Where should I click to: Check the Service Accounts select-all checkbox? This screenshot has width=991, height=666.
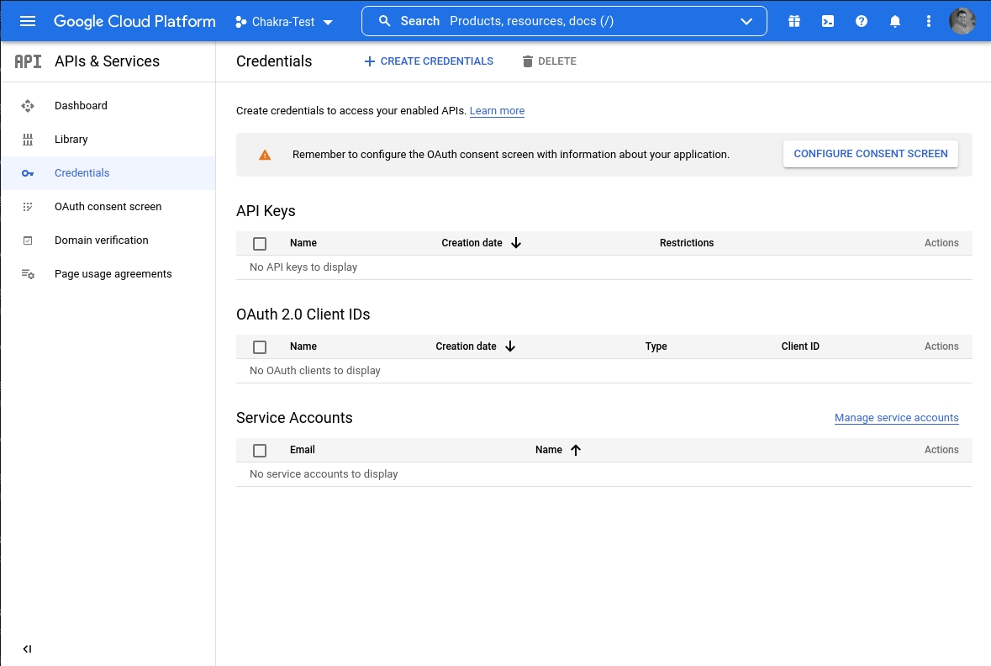point(260,451)
